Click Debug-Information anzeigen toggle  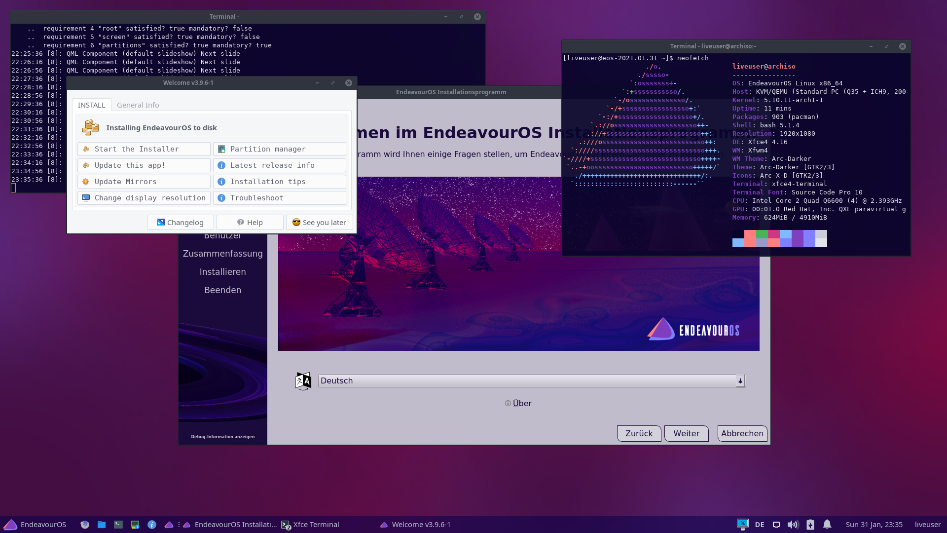click(x=222, y=436)
